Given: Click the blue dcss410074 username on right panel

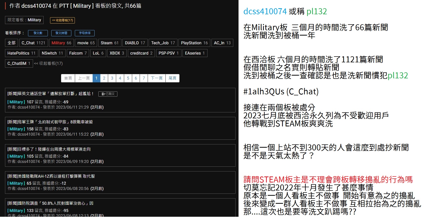Looking at the screenshot, I should (x=265, y=11).
